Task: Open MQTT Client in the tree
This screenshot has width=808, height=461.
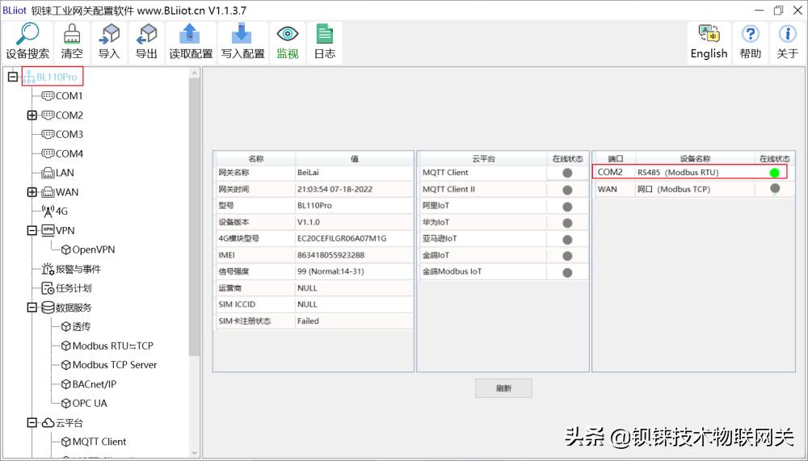Action: 94,442
